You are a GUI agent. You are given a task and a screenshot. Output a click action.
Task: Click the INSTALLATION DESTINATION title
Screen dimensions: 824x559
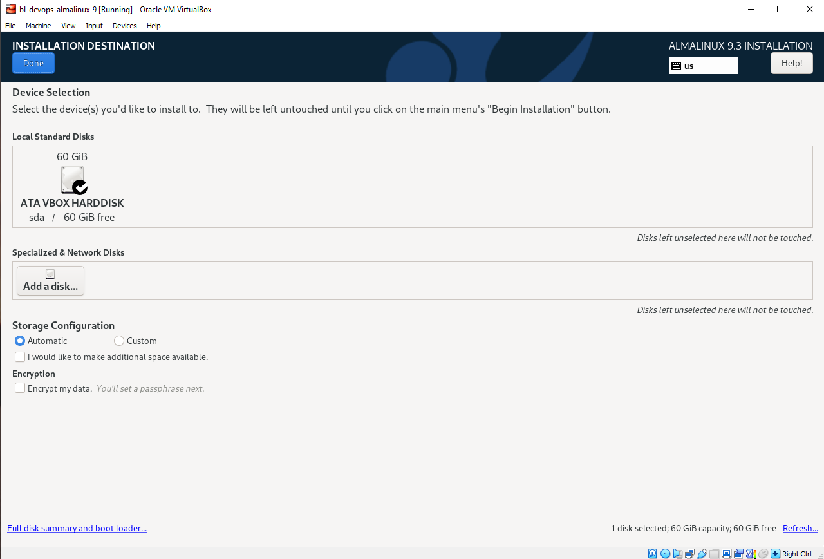tap(84, 46)
